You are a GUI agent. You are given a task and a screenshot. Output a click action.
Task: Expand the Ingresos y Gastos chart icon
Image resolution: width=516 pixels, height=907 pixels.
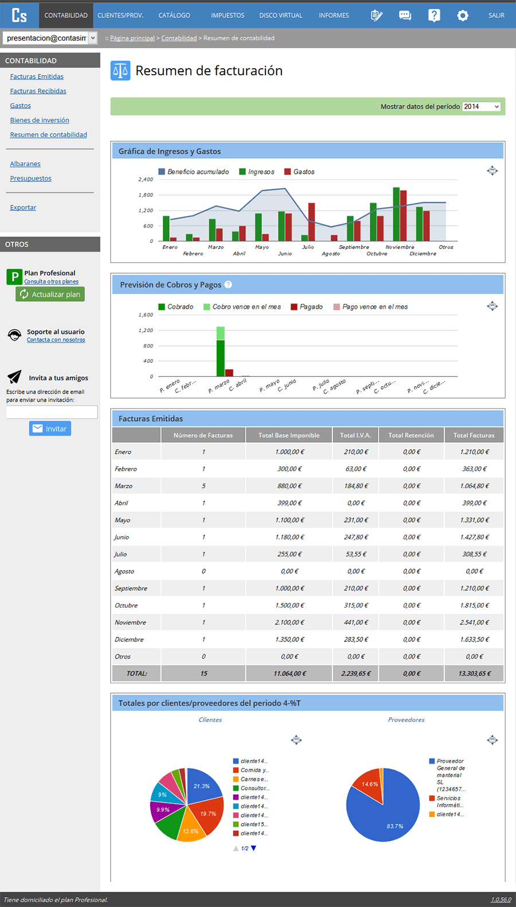point(492,170)
